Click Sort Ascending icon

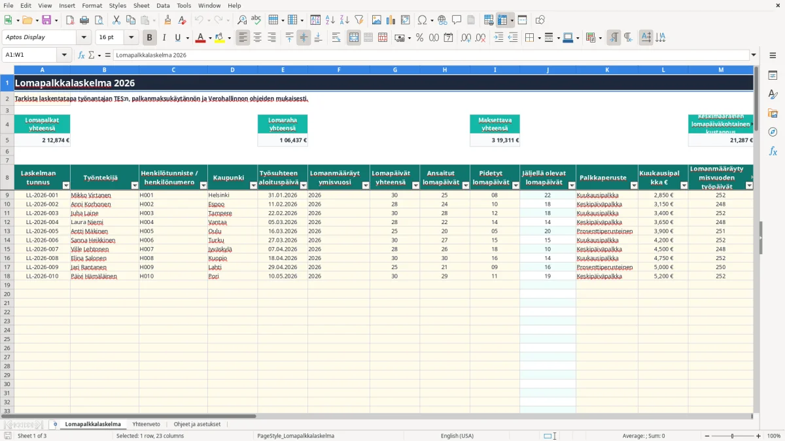coord(330,20)
